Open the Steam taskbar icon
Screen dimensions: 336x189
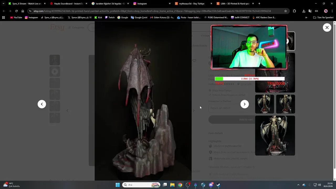[x=218, y=185]
